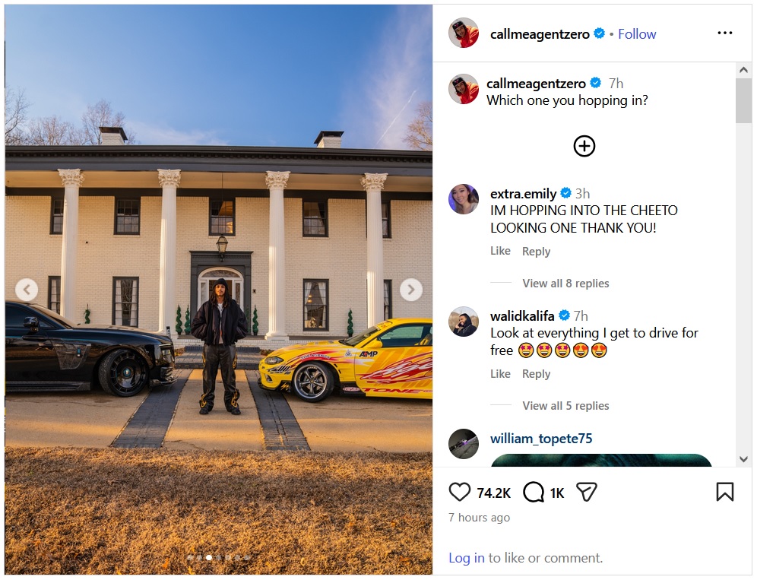
Task: Click walidkalifa's avatar
Action: (464, 321)
